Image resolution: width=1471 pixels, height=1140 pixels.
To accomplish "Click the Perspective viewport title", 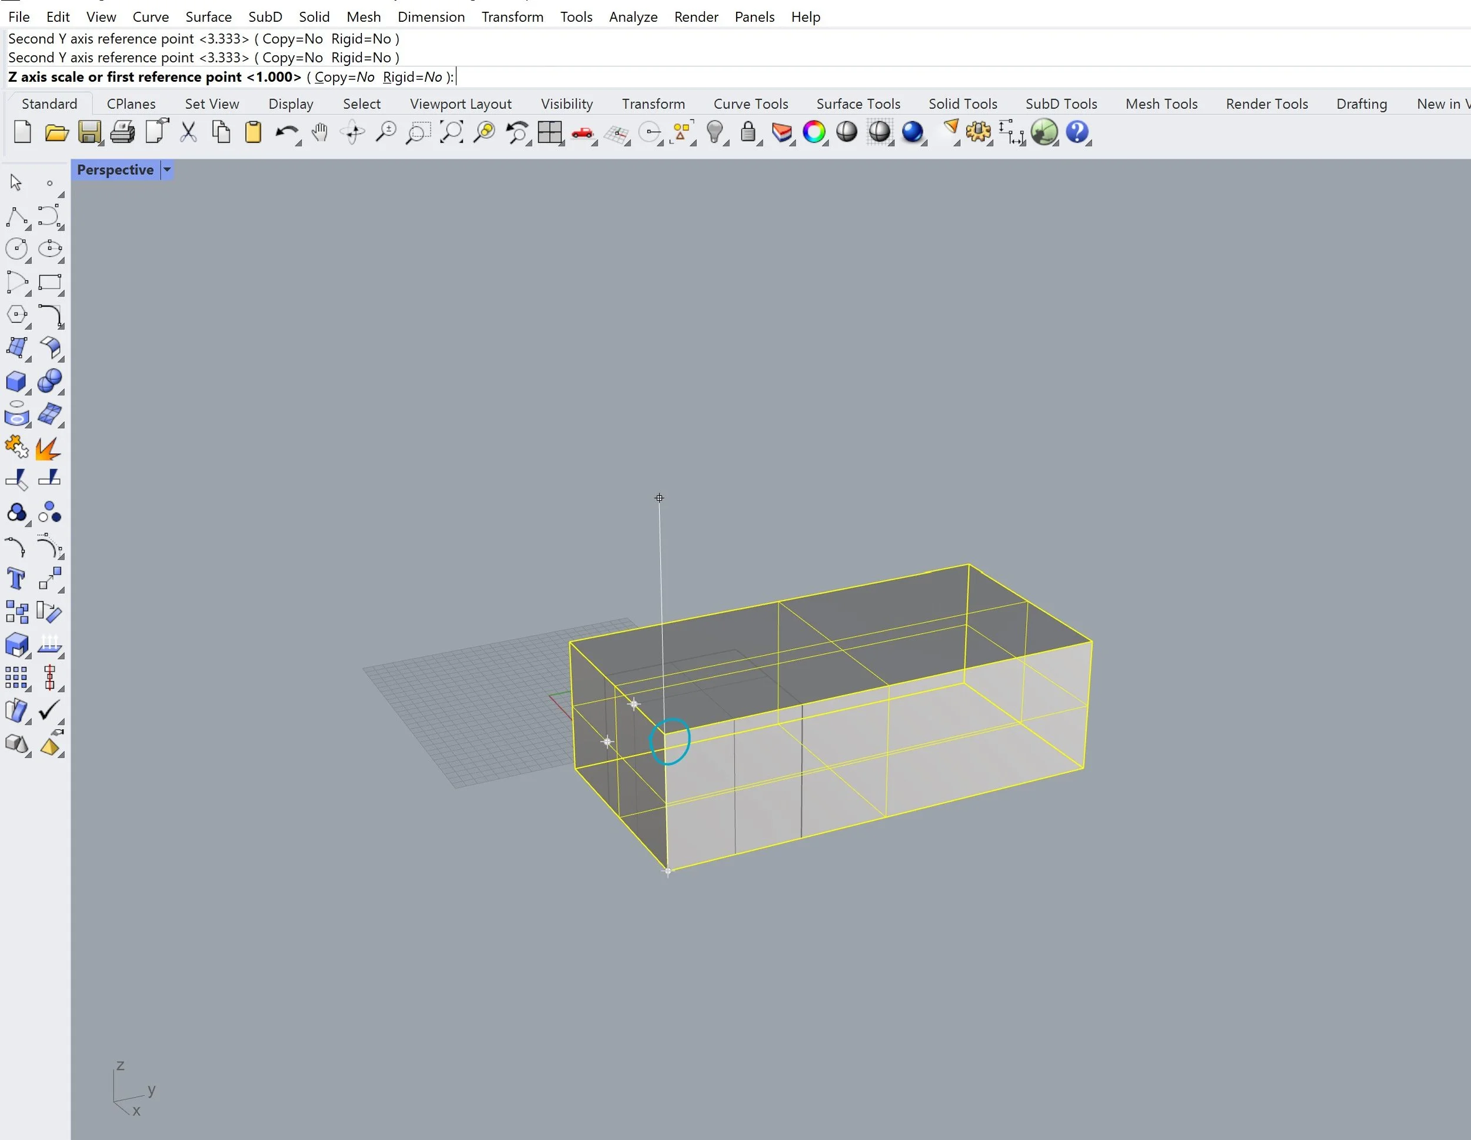I will (115, 169).
